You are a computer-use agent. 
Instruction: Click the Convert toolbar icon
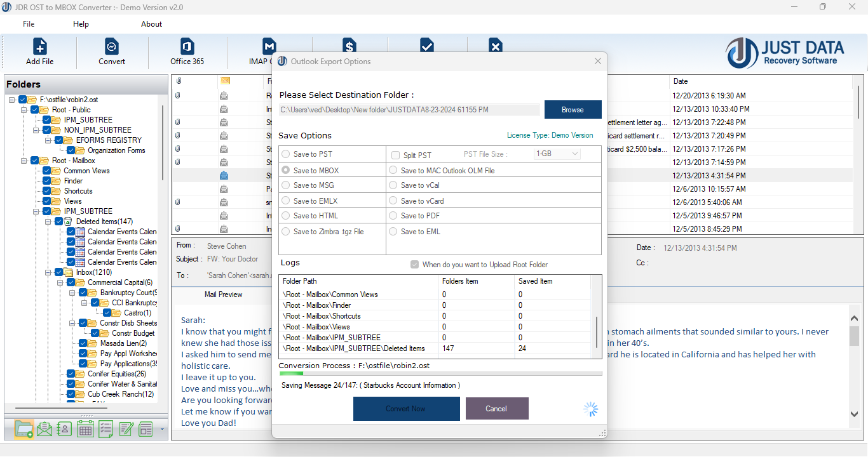coord(112,47)
